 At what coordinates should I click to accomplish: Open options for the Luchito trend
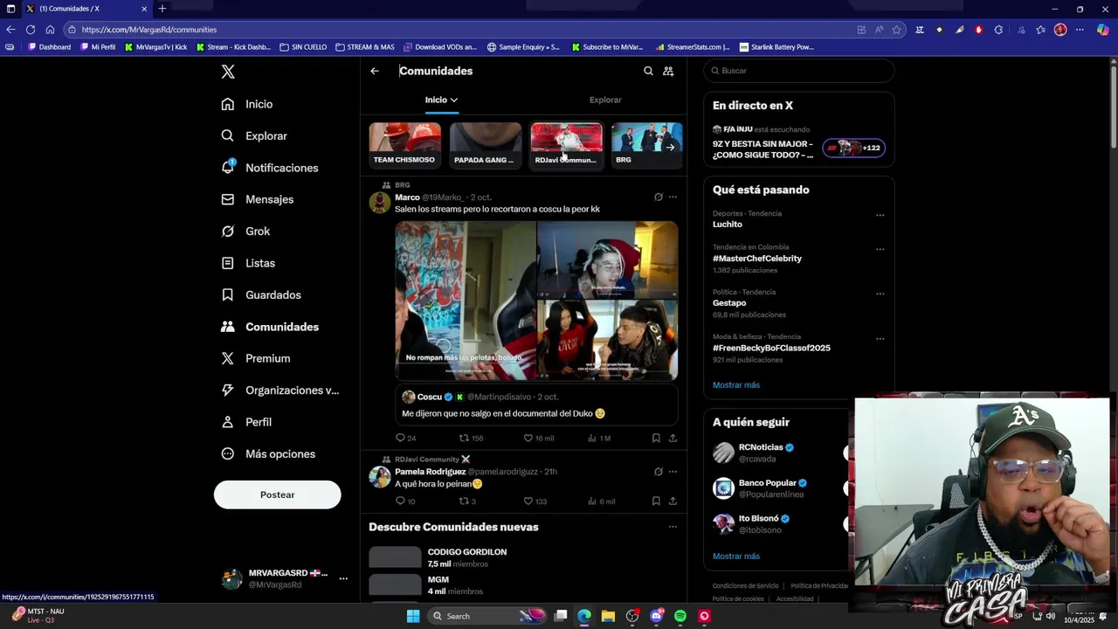[x=880, y=215]
